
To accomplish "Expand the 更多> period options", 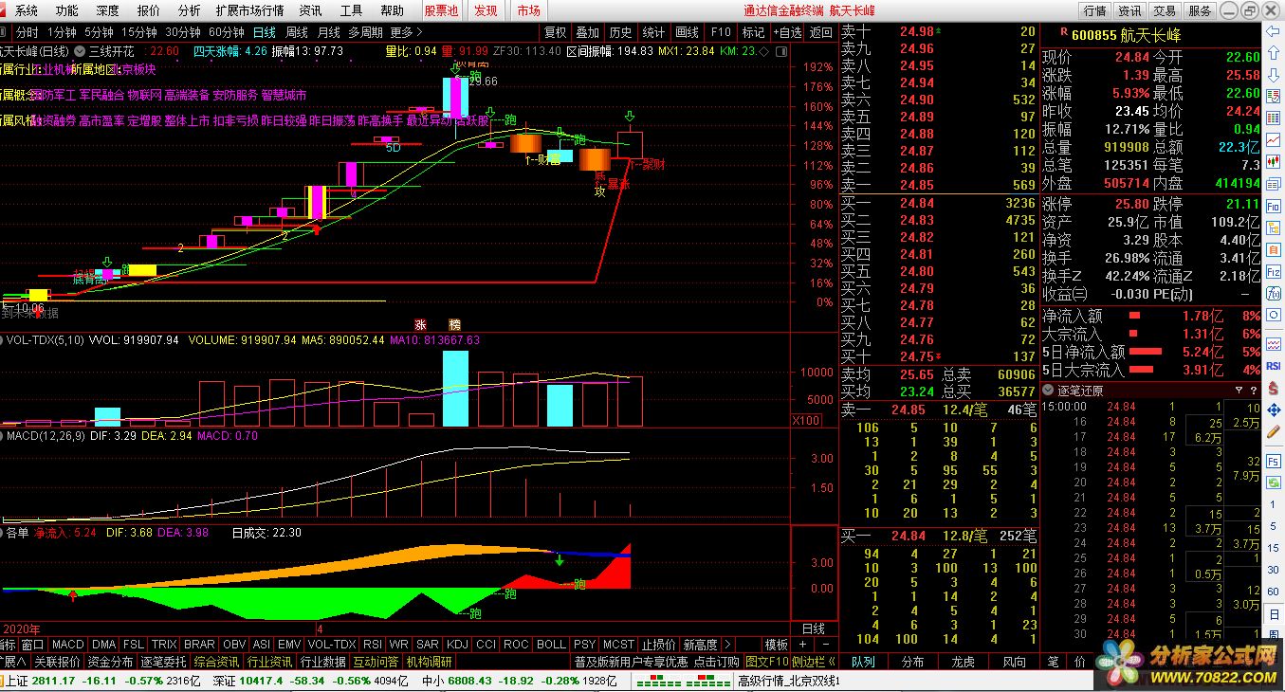I will tap(407, 31).
